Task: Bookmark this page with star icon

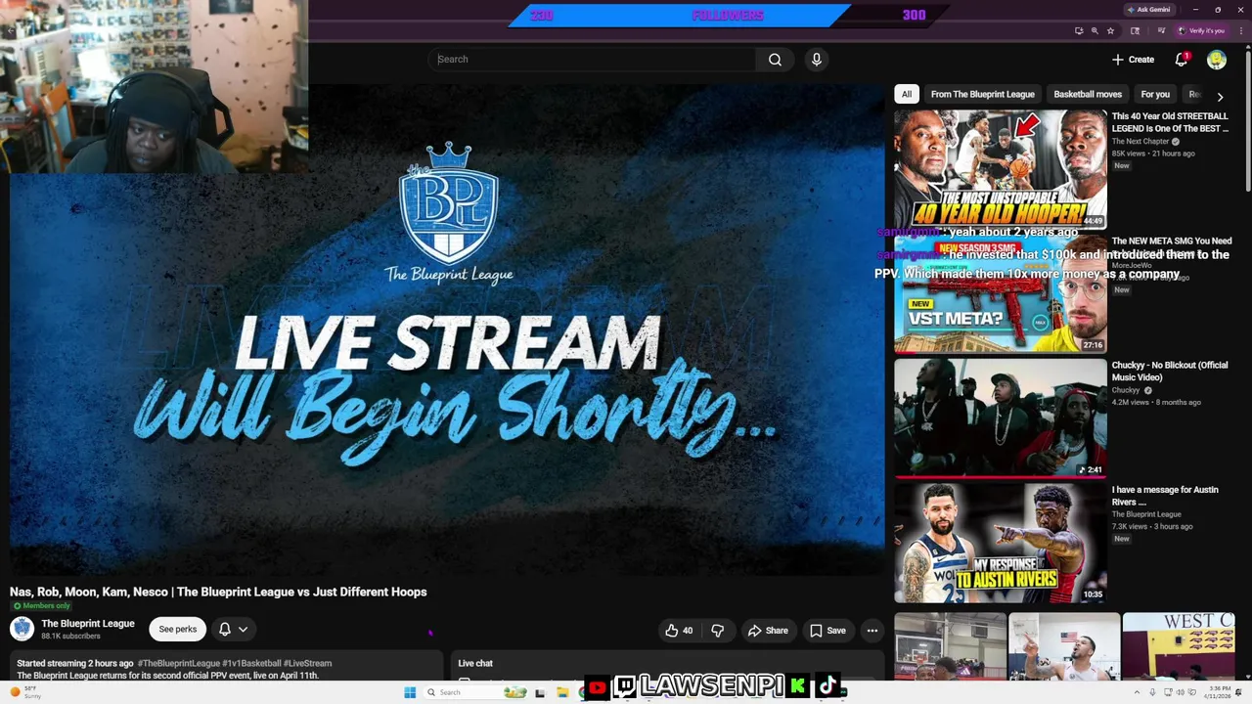Action: coord(1110,31)
